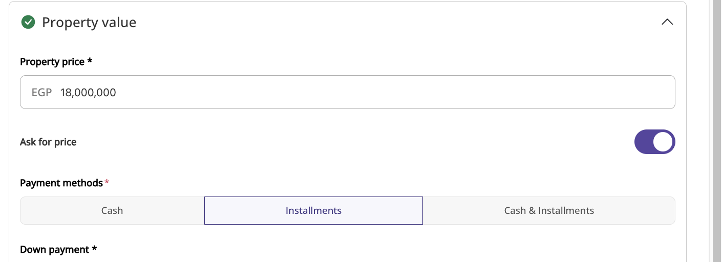Select Installments payment method
This screenshot has width=722, height=262.
(313, 210)
